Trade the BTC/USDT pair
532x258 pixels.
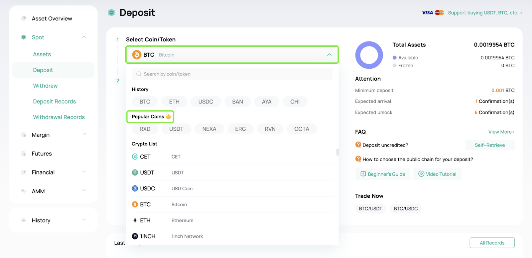pos(370,209)
